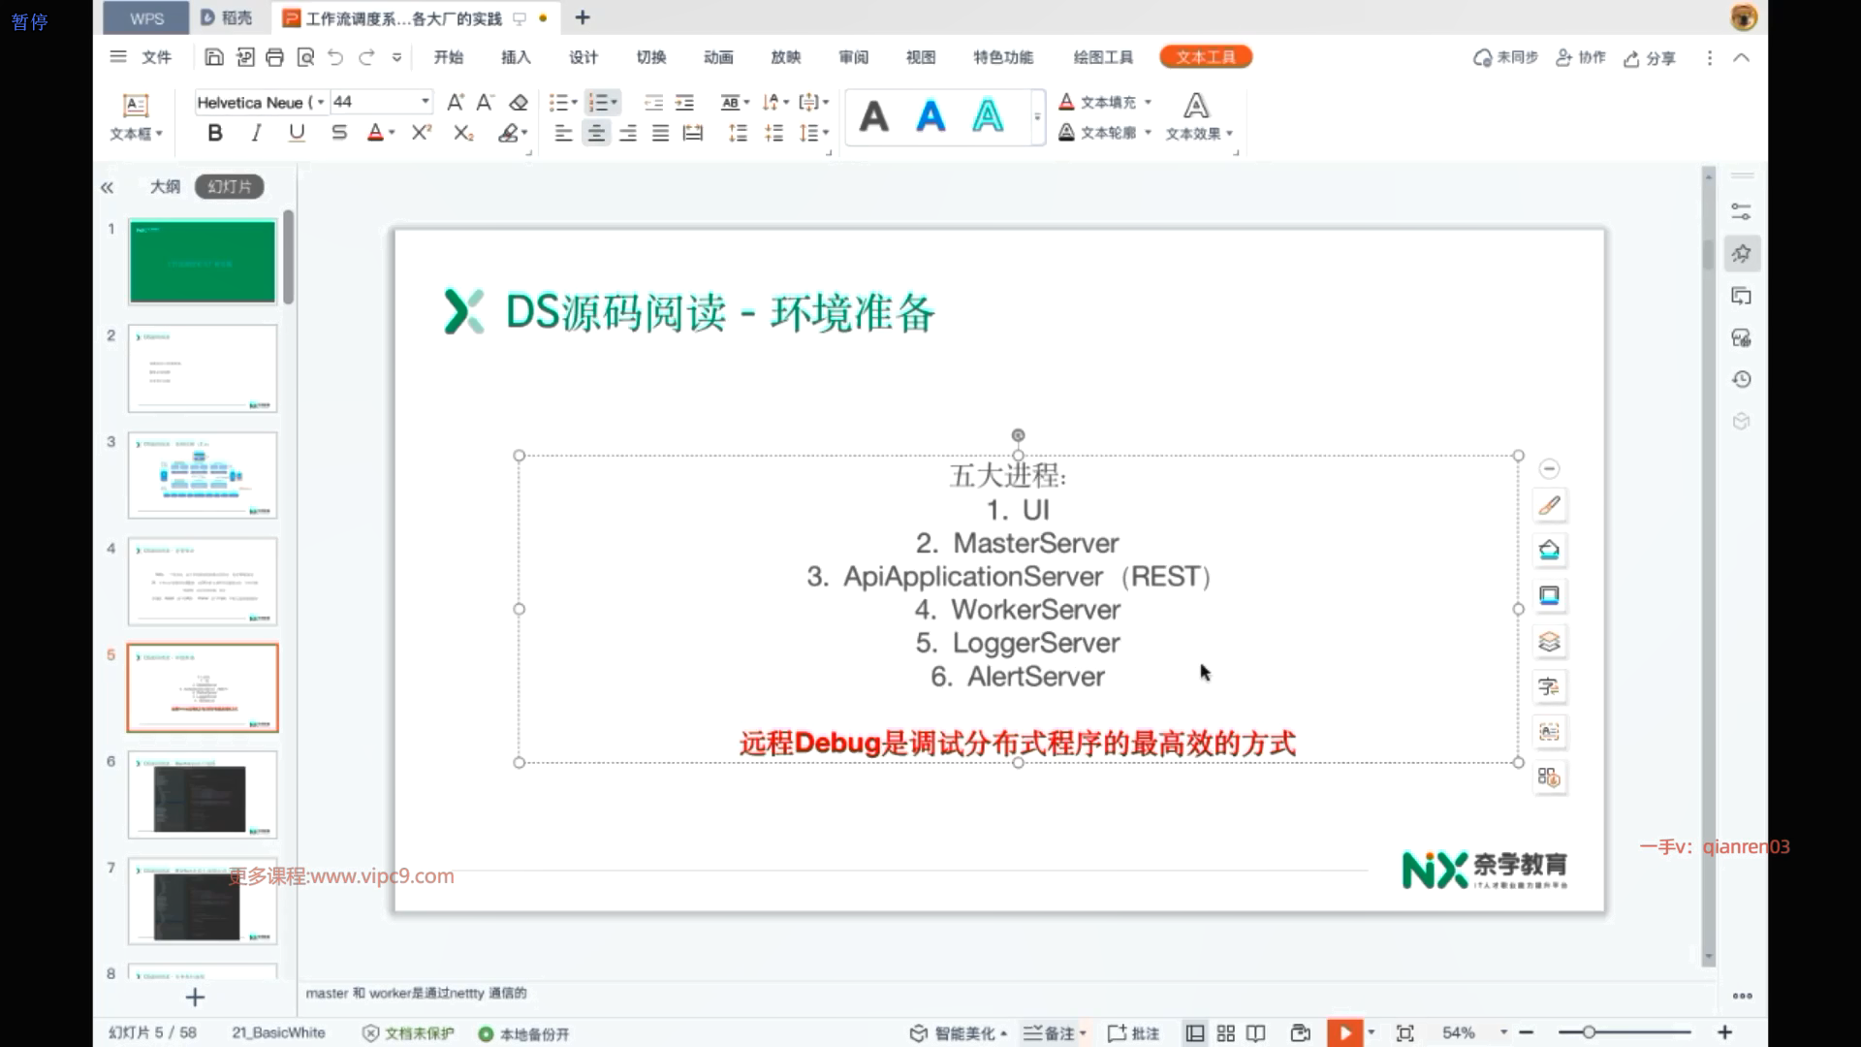The image size is (1861, 1047).
Task: Toggle bold formatting
Action: point(215,133)
